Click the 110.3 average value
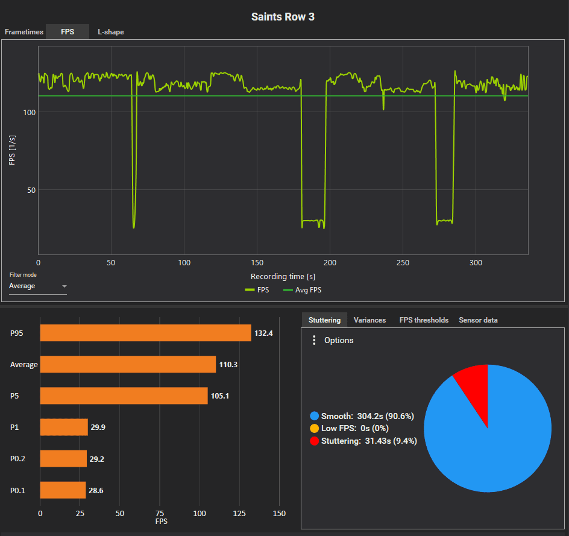 coord(228,364)
